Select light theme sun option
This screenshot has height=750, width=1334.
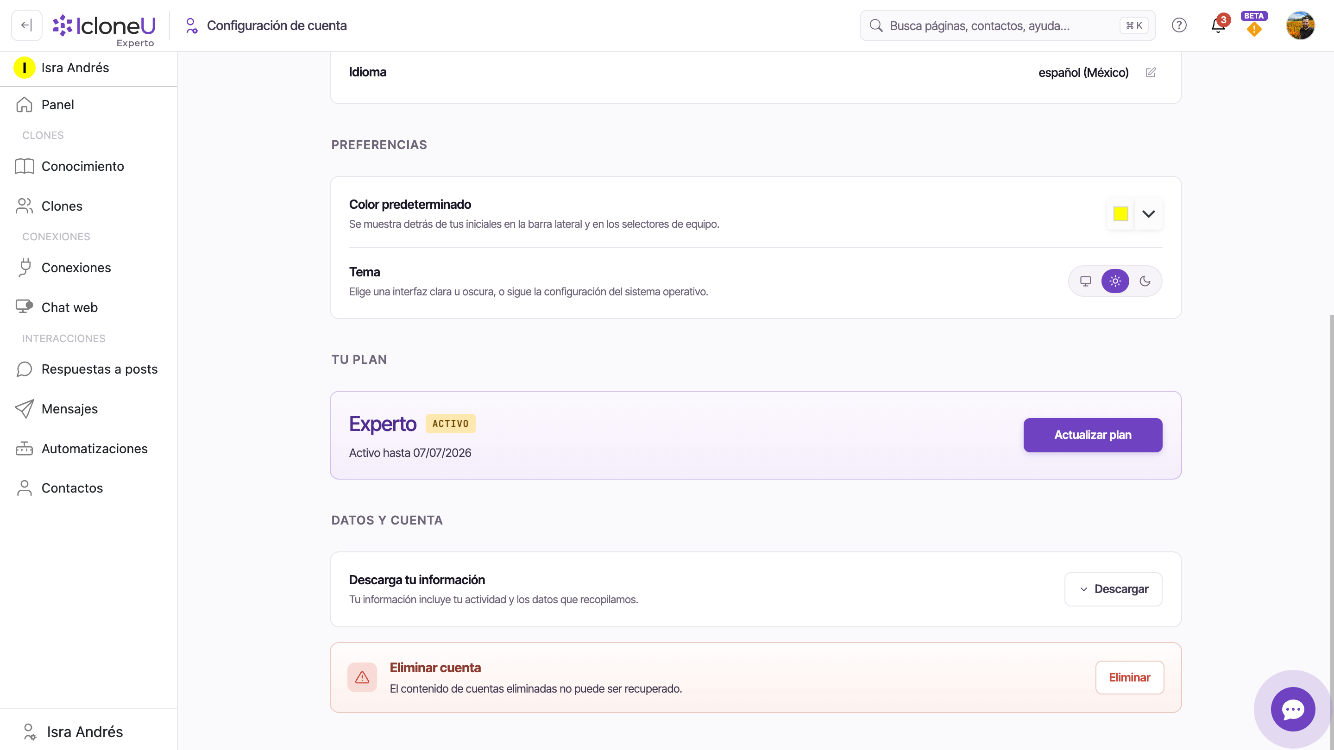click(1115, 281)
